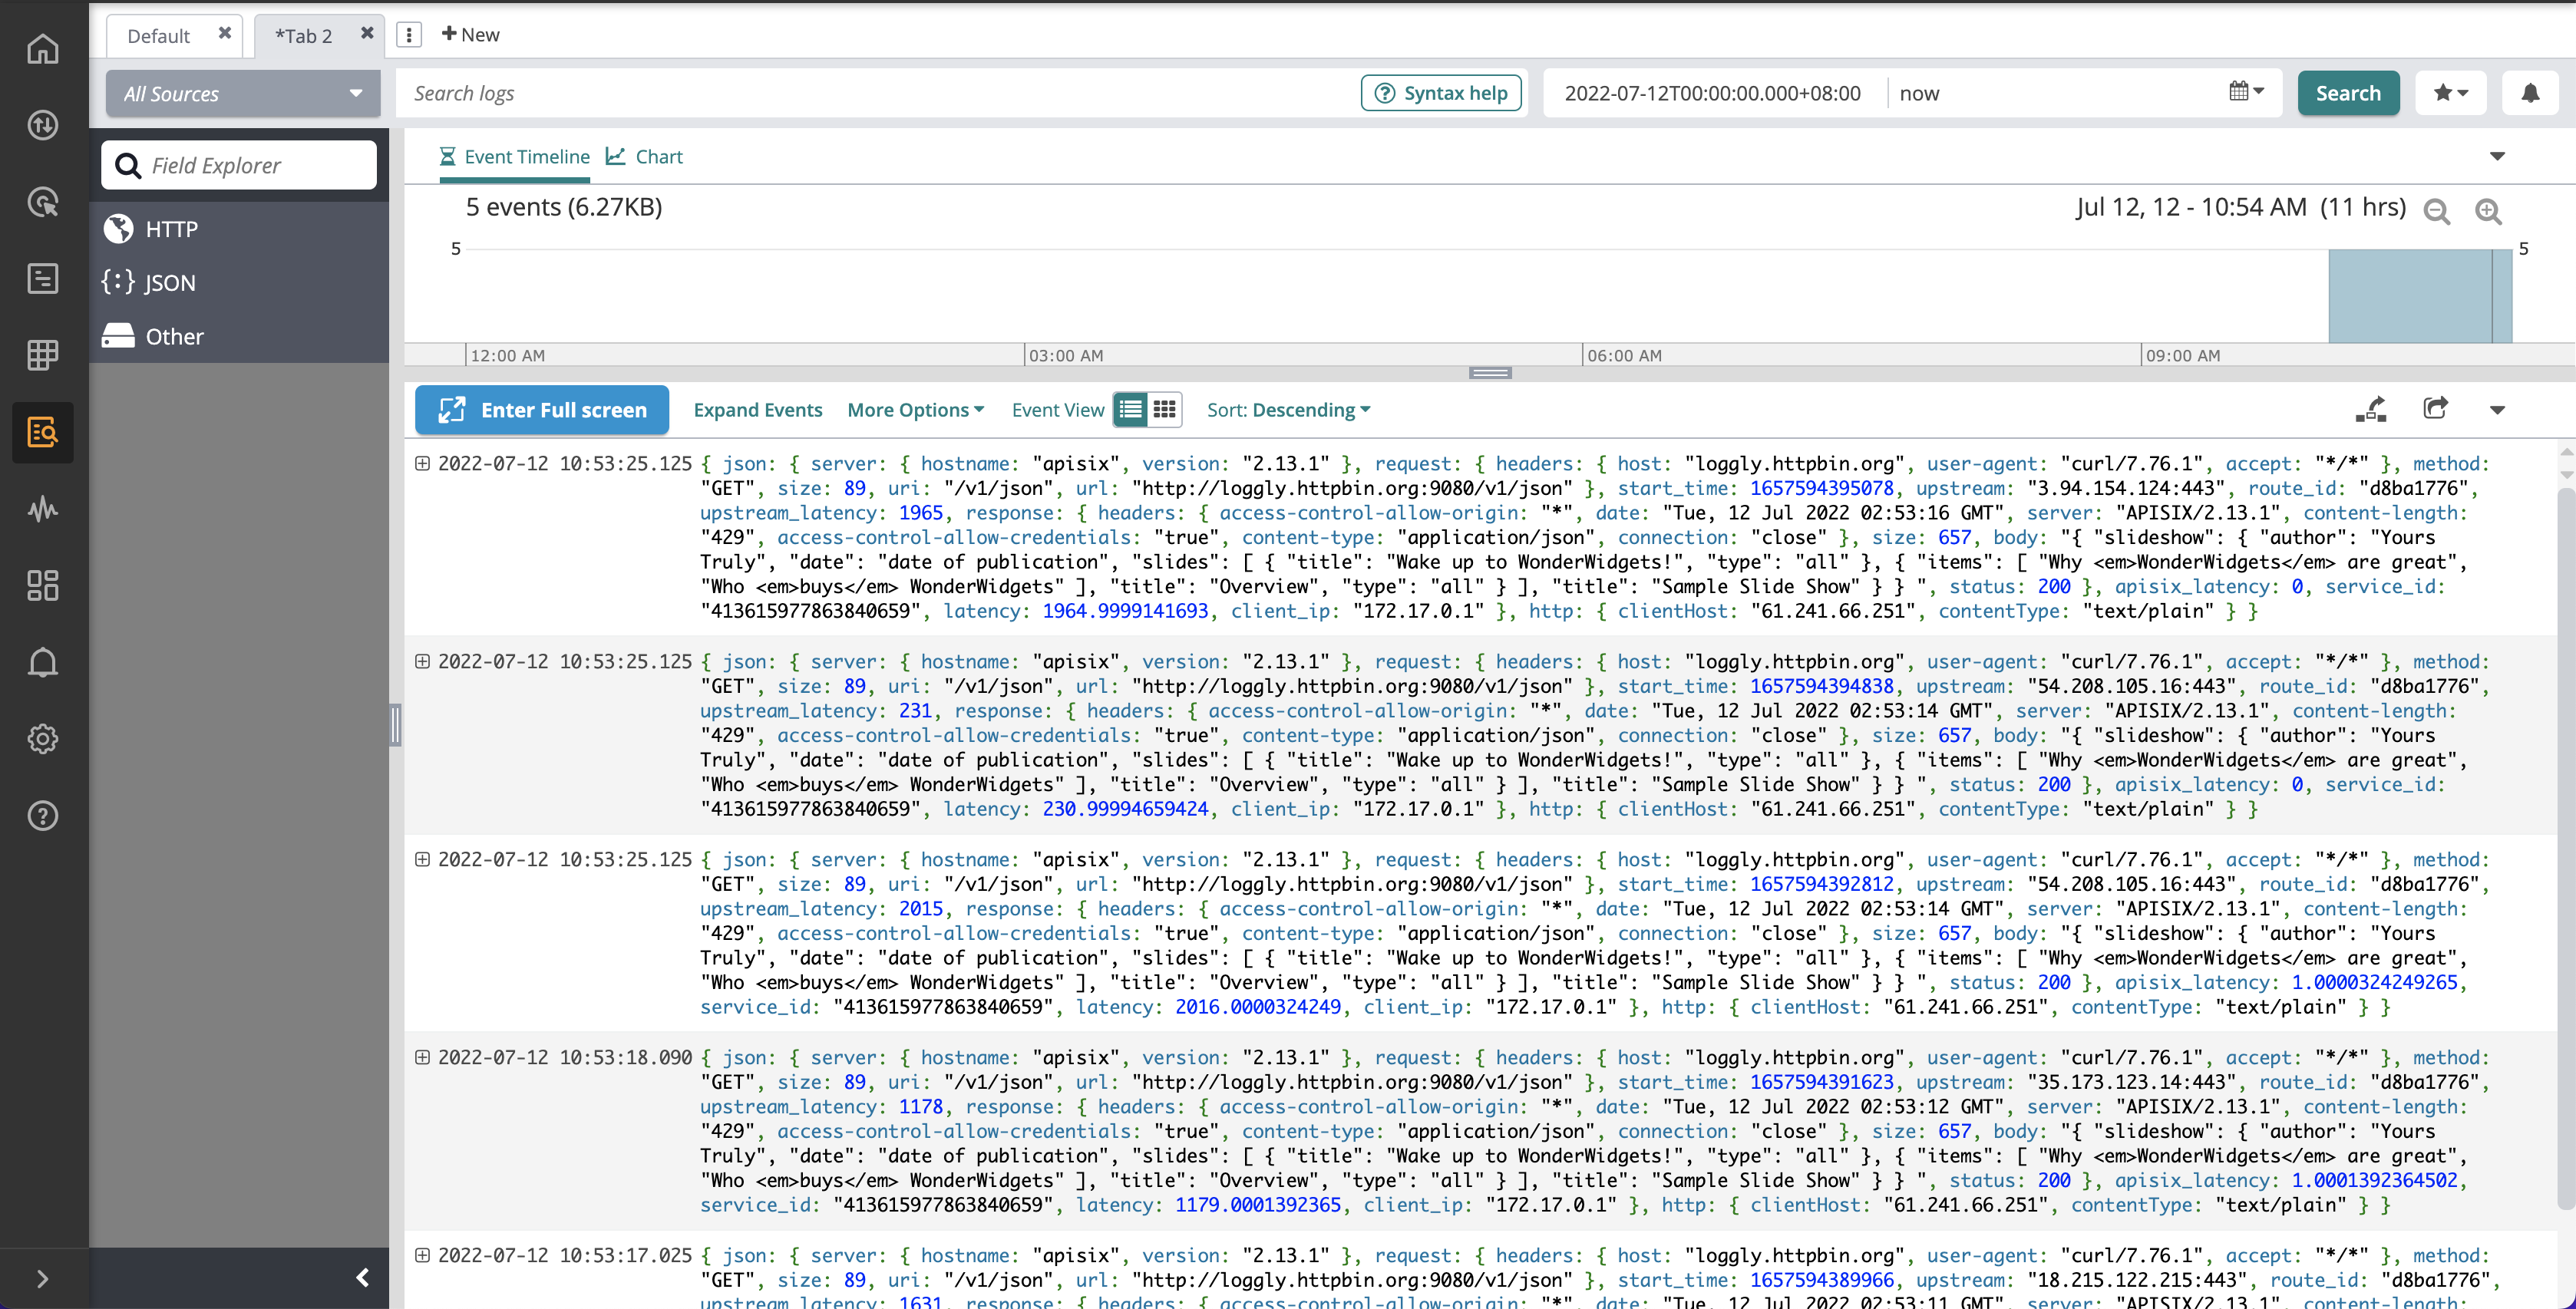Open the dashboards sidebar icon

43,586
